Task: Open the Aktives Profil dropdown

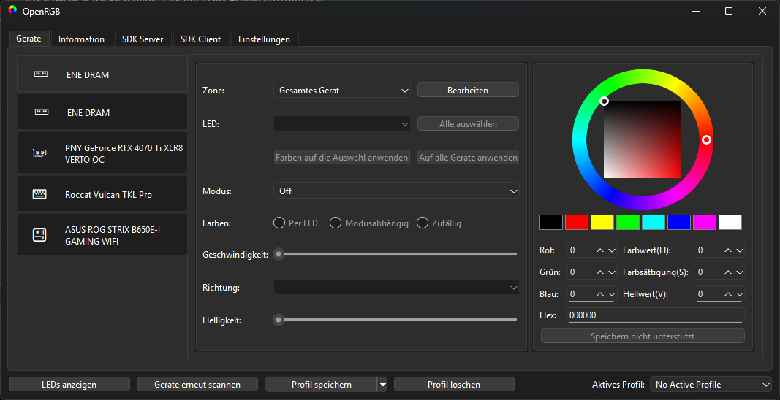Action: [x=711, y=384]
